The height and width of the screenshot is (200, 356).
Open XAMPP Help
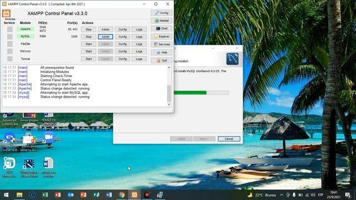click(161, 52)
